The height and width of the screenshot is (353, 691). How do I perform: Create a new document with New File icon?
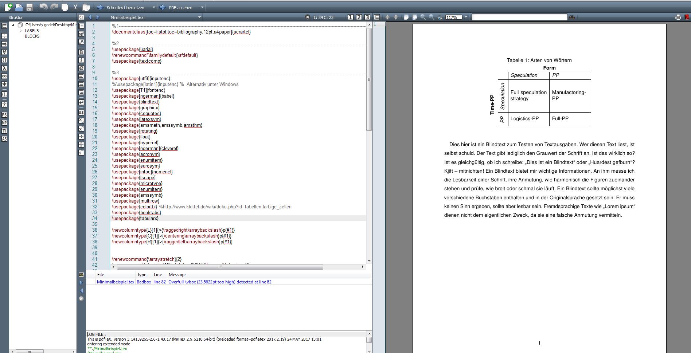click(x=8, y=7)
